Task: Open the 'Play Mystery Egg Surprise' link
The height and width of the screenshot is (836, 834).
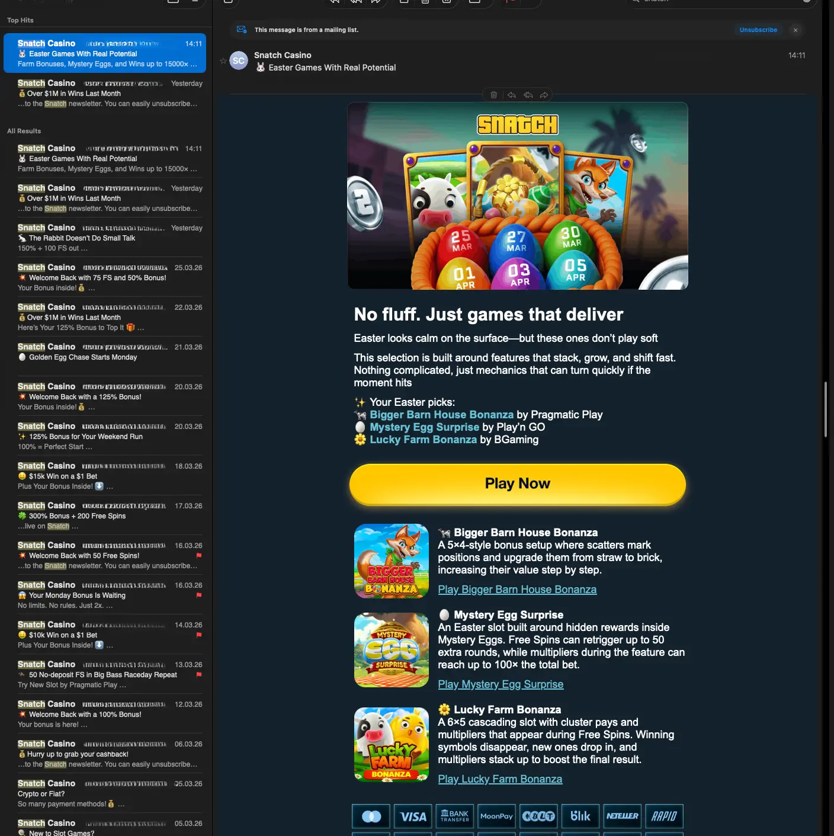Action: point(501,684)
